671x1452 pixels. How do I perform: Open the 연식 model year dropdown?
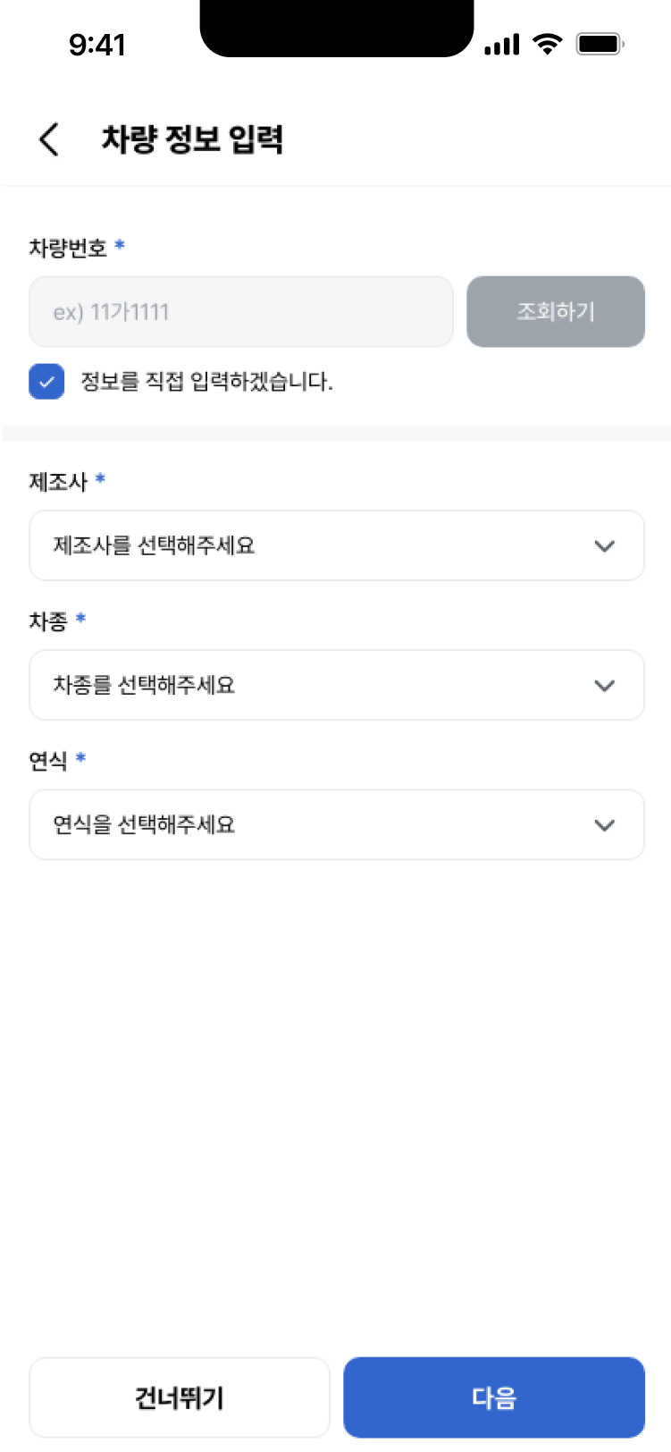[x=336, y=824]
